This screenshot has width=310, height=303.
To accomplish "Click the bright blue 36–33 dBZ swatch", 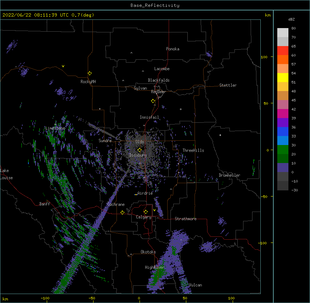I will [283, 131].
